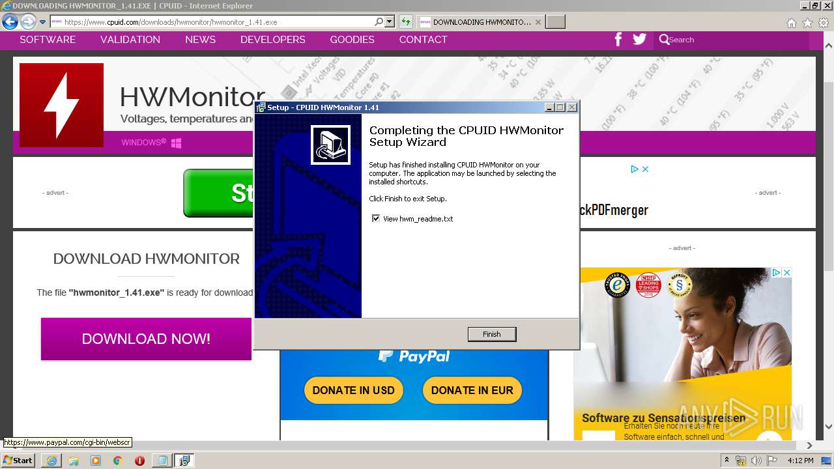The image size is (834, 469).
Task: Click the HWMonitor Setup taskbar button
Action: [185, 461]
